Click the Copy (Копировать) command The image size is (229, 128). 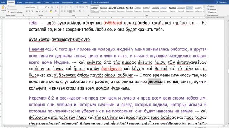[x=12, y=9]
